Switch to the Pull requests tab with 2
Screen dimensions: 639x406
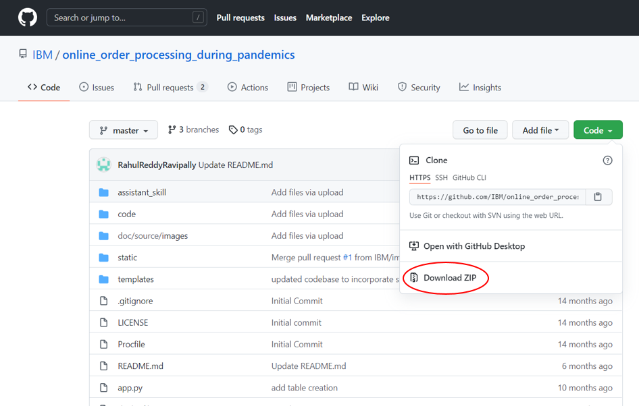point(170,88)
